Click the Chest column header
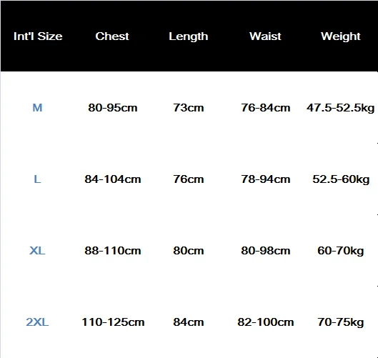This screenshot has width=378, height=358. pos(112,36)
